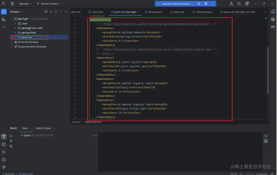This screenshot has width=277, height=175.
Task: Toggle the pin tab icon in Build panel
Action: pyautogui.click(x=11, y=141)
